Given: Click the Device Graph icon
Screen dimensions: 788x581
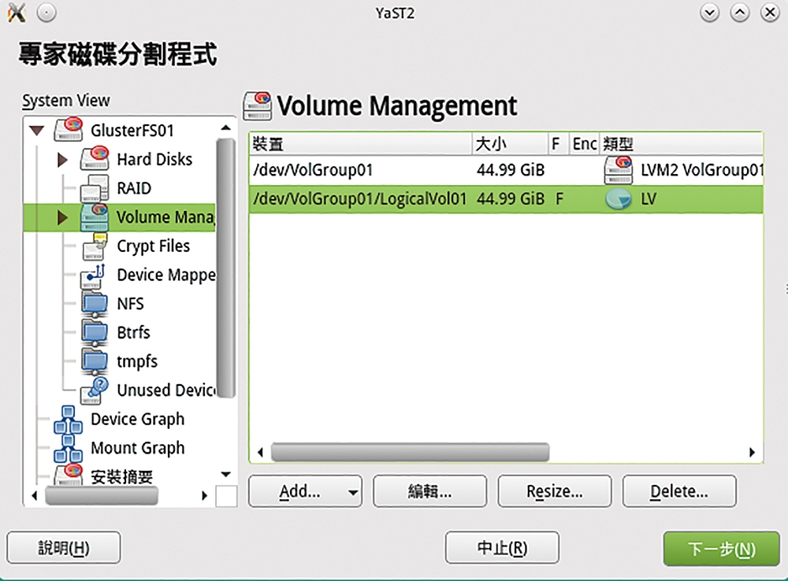Looking at the screenshot, I should point(69,420).
